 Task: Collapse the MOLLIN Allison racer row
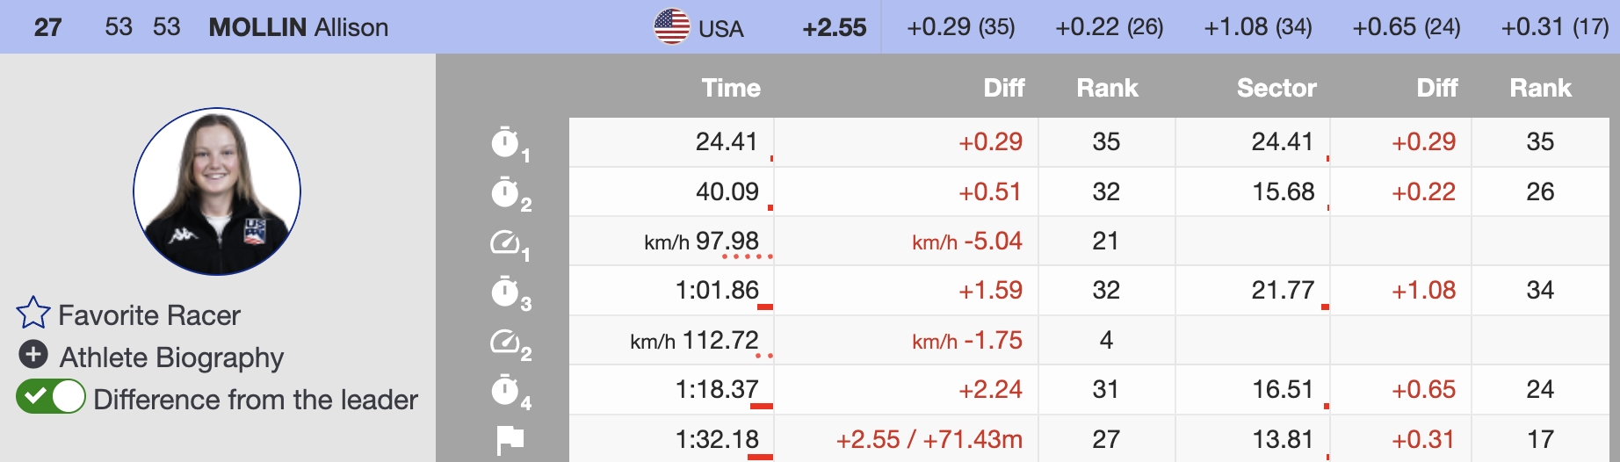299,27
